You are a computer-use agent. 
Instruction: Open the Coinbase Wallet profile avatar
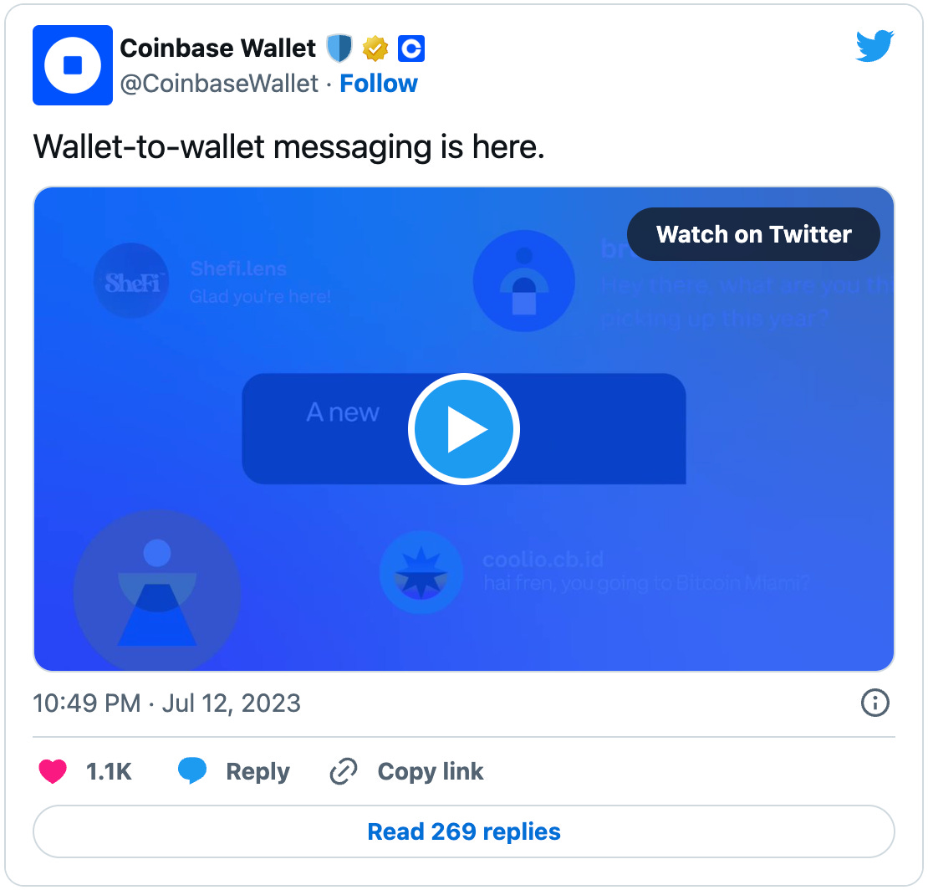(x=72, y=65)
